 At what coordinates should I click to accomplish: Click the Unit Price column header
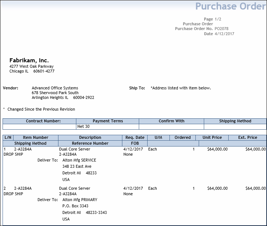coord(212,137)
